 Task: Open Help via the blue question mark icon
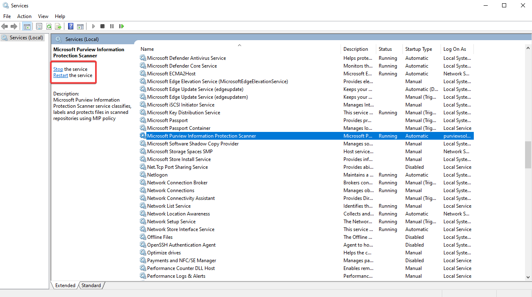(x=70, y=26)
